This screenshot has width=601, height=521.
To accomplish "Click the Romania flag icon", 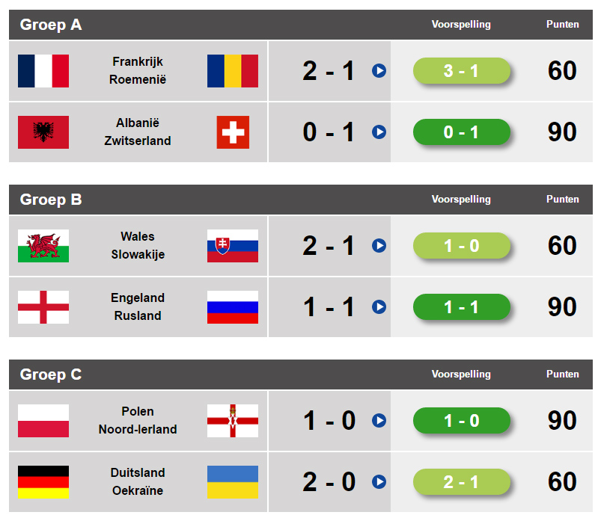I will pyautogui.click(x=233, y=71).
